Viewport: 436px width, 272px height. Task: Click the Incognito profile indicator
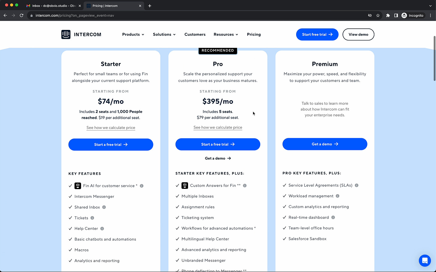pyautogui.click(x=413, y=15)
